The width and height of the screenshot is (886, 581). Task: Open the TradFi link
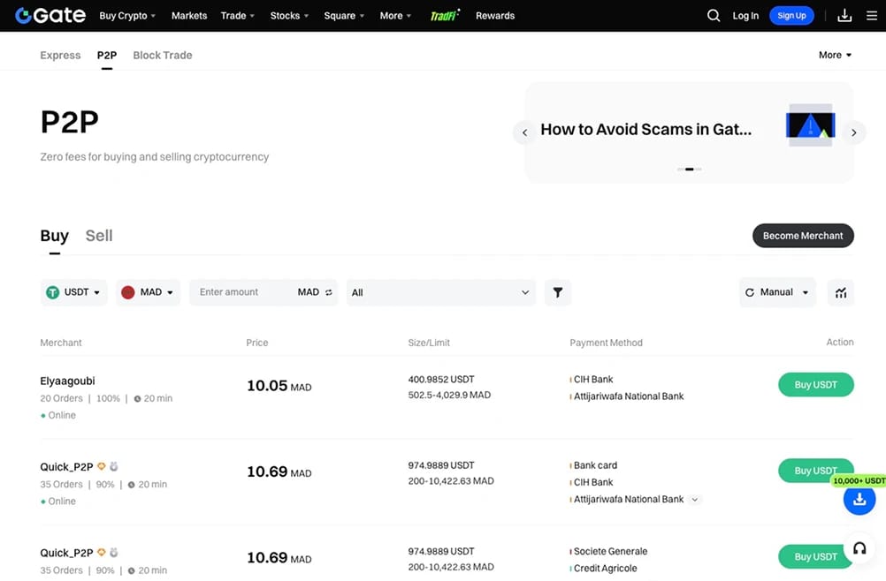coord(445,15)
